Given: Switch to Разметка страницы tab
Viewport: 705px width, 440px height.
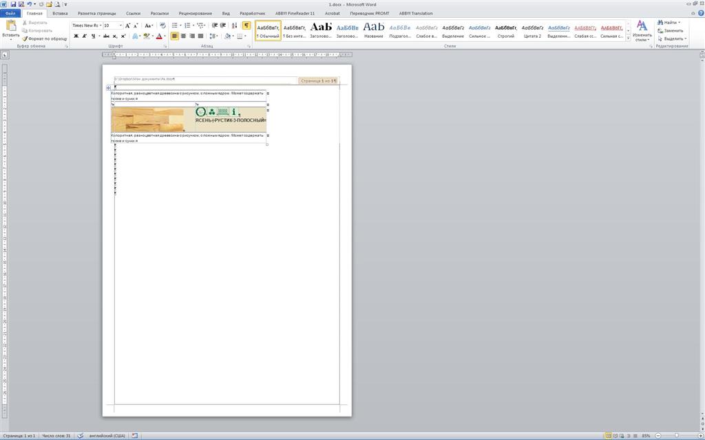Looking at the screenshot, I should pos(96,14).
